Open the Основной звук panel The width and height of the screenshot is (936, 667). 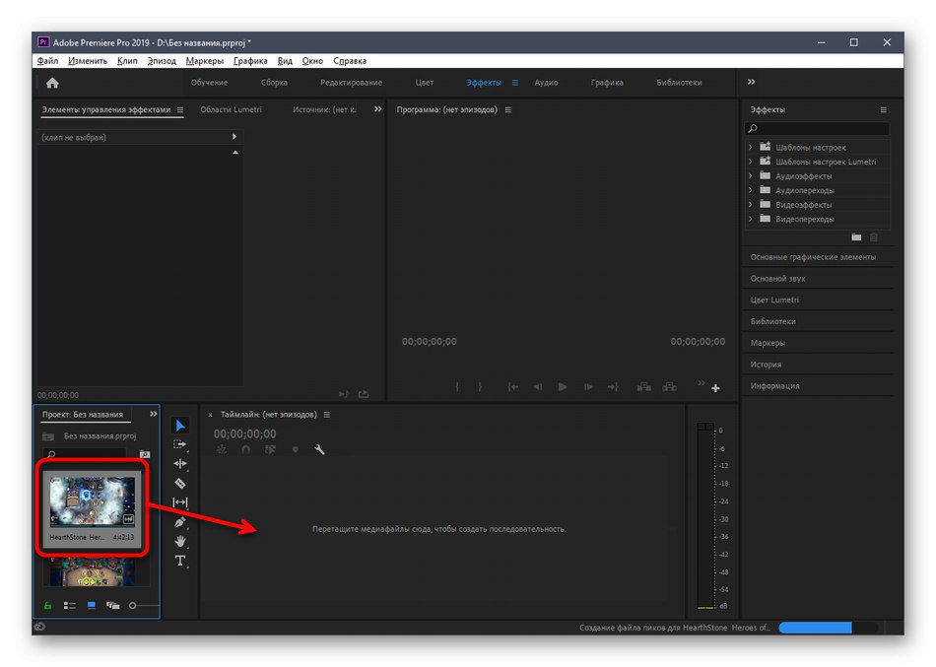[777, 279]
